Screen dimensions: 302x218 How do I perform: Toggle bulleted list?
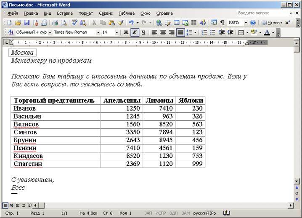point(213,32)
